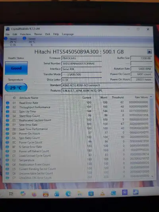
Task: Click the Worst column header
Action: pyautogui.click(x=104, y=97)
